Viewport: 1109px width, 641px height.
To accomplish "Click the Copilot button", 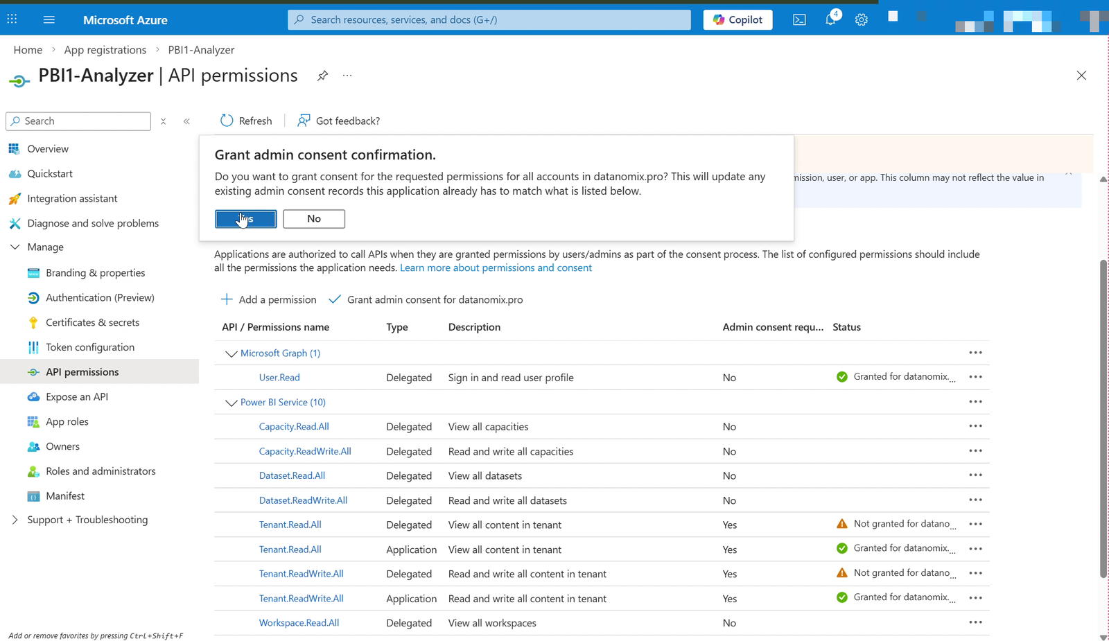I will point(737,19).
